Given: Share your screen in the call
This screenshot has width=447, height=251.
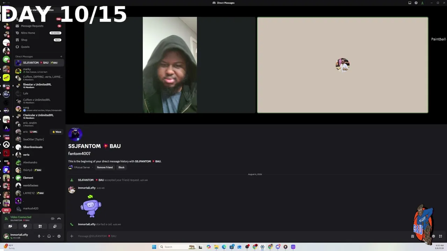Looking at the screenshot, I should [25, 226].
